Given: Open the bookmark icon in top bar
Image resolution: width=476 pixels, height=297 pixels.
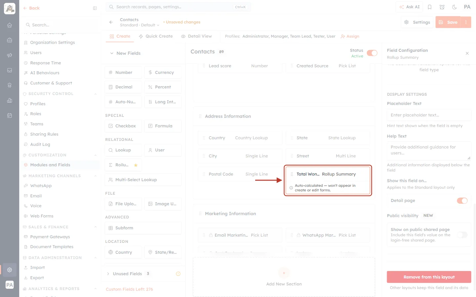Looking at the screenshot, I should [430, 7].
